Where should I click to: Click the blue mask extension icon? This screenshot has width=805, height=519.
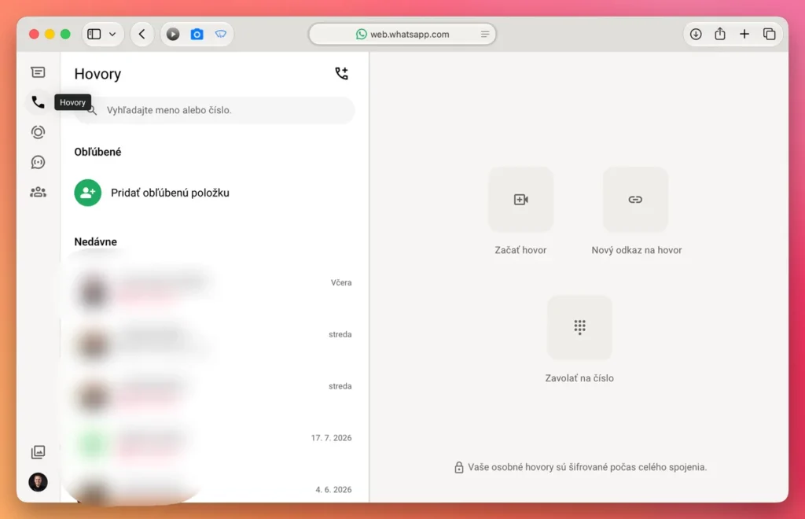point(221,35)
